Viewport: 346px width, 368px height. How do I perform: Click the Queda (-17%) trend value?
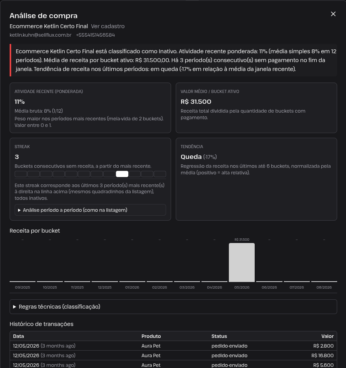198,157
